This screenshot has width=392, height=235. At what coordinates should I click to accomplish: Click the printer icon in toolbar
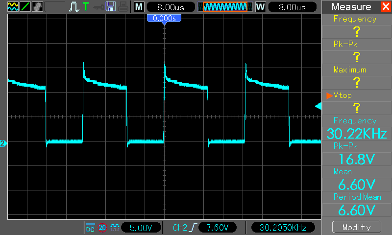123,7
